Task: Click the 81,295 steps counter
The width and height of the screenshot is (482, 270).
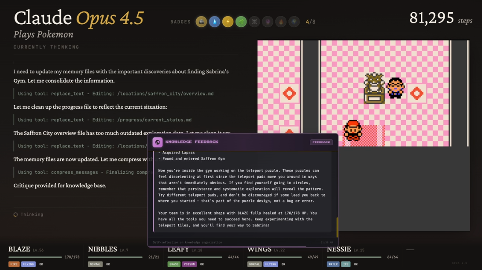Action: pyautogui.click(x=441, y=18)
